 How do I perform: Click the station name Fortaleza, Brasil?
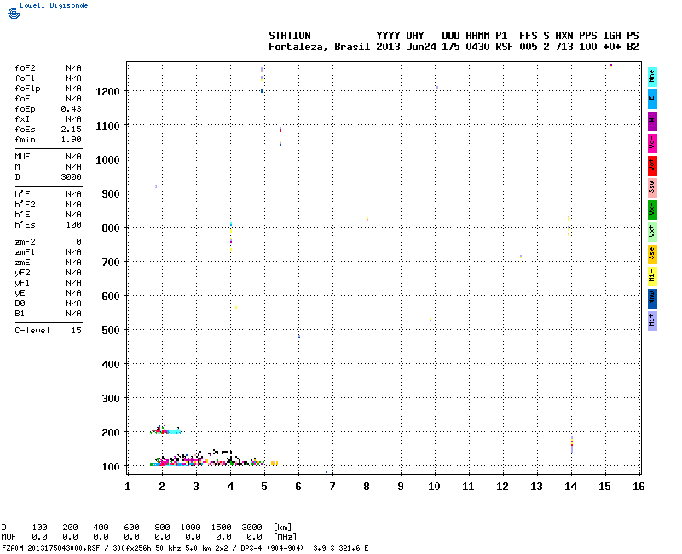coord(319,47)
